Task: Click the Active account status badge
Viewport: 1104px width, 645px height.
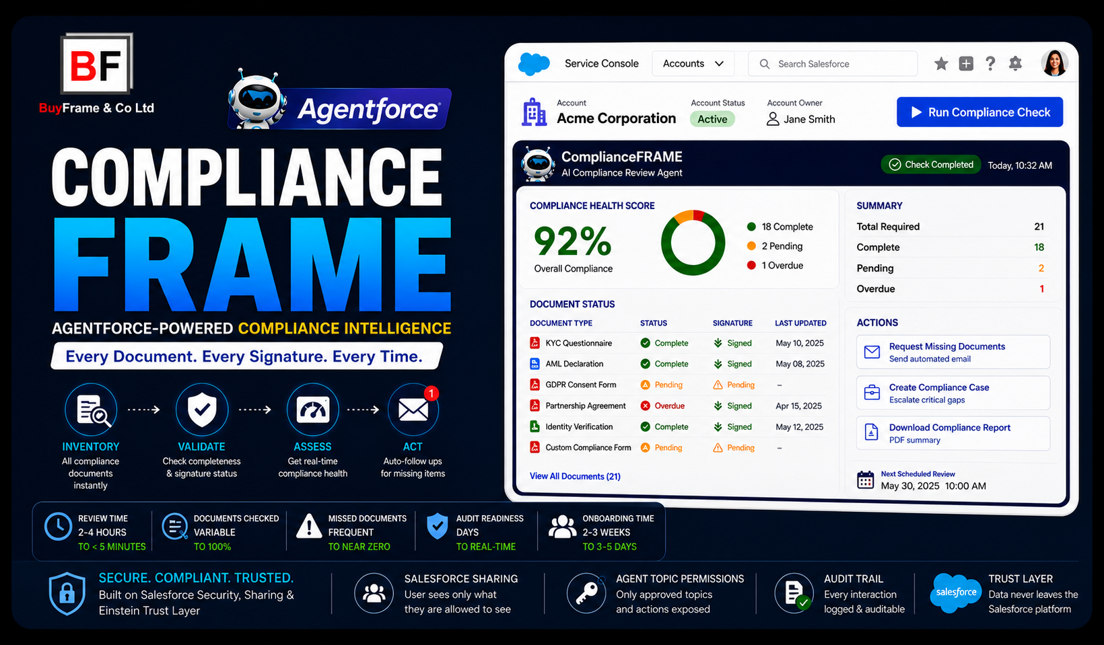Action: [x=712, y=119]
